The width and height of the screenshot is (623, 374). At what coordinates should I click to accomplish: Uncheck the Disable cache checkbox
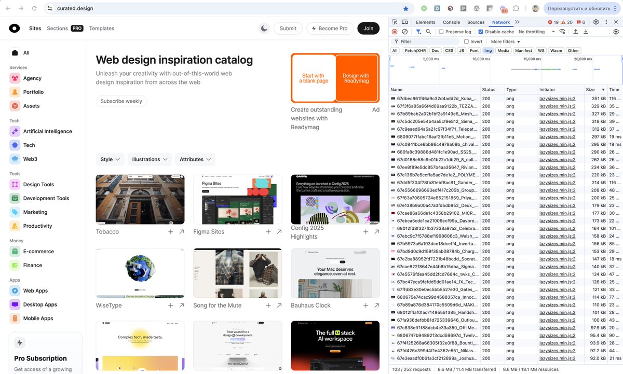(480, 32)
